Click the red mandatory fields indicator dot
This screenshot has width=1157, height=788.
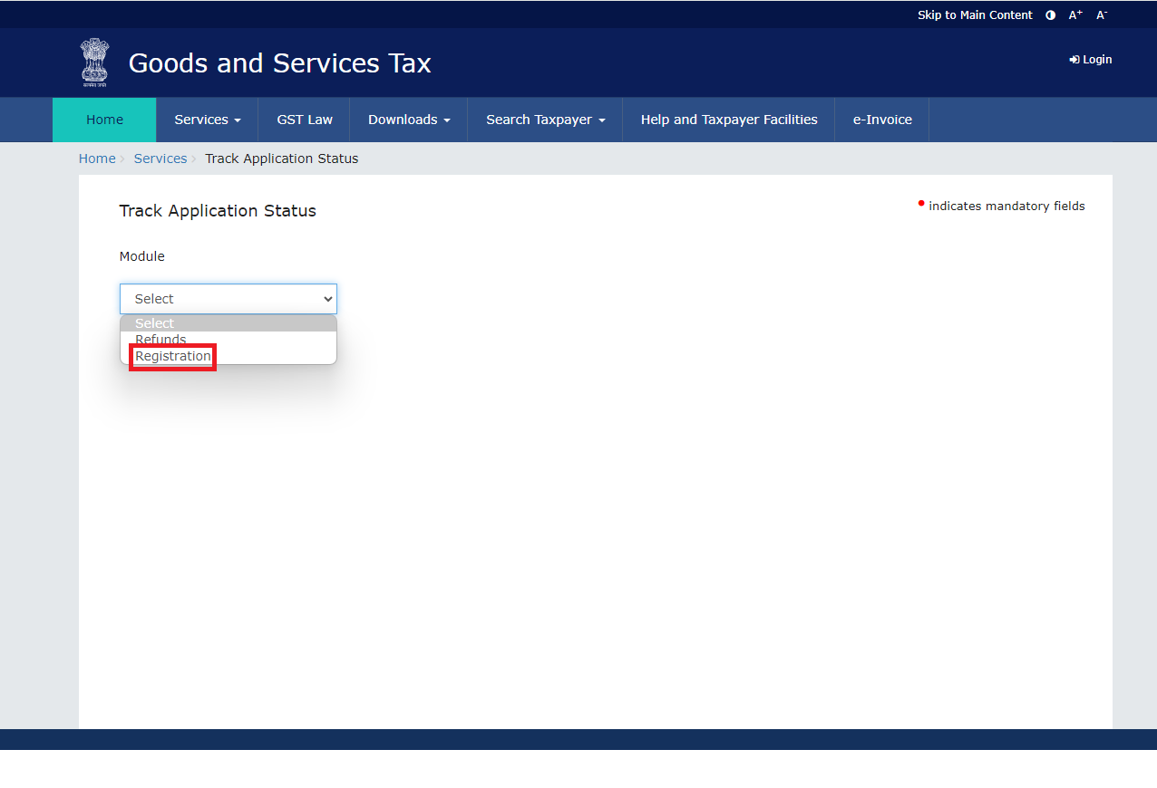(x=921, y=203)
